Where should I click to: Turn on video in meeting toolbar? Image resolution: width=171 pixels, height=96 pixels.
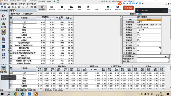coord(52,8)
